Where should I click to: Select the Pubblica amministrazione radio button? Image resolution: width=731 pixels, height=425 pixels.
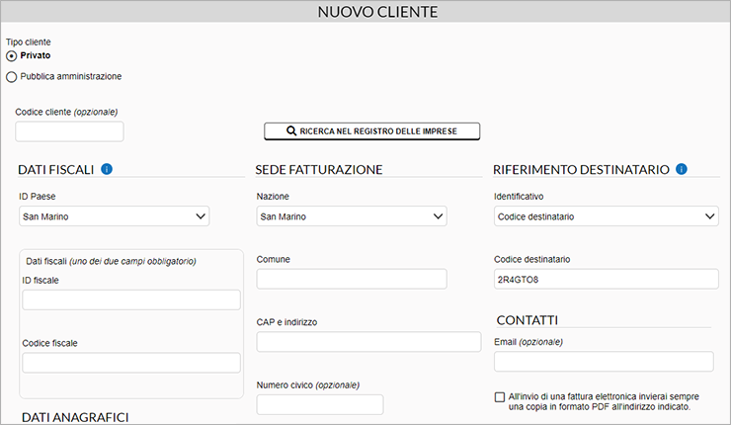(11, 76)
